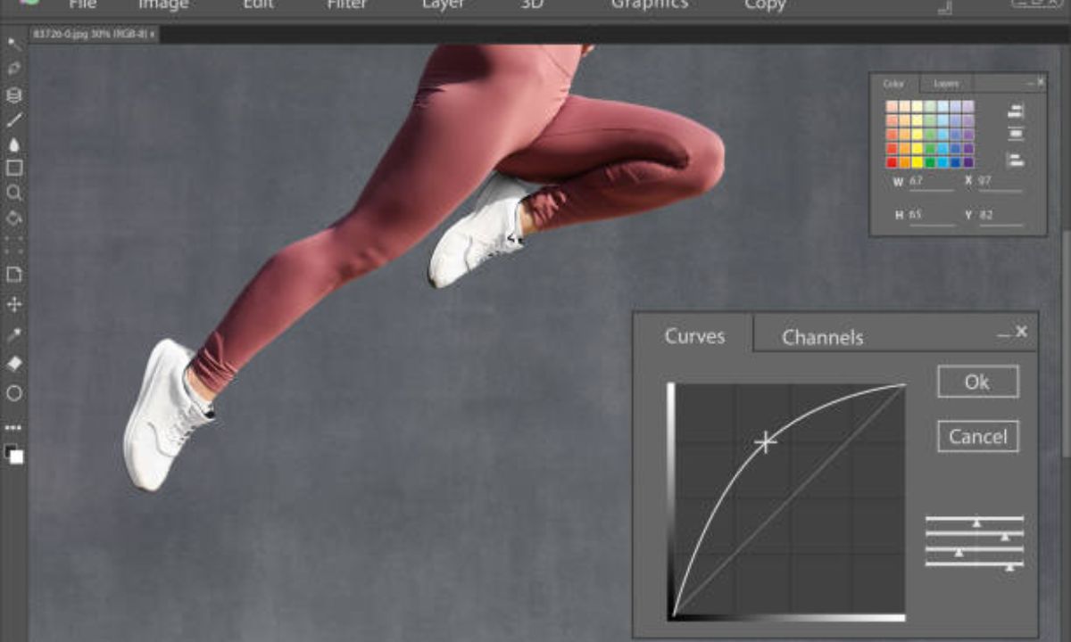Open the Filter menu
This screenshot has height=642, width=1071.
point(346,5)
